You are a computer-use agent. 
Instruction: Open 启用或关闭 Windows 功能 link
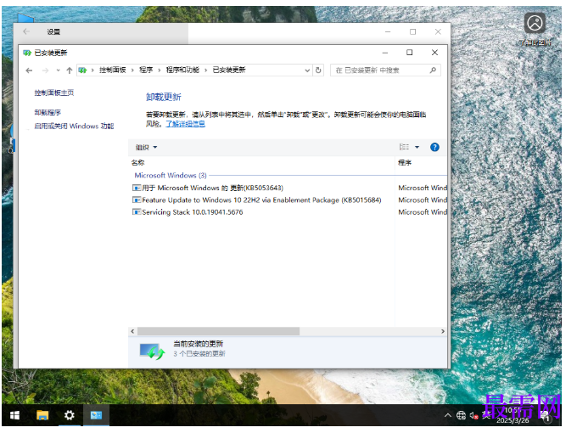point(74,127)
